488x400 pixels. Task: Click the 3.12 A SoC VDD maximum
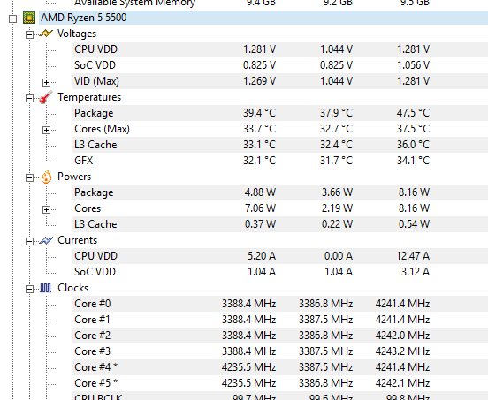416,272
